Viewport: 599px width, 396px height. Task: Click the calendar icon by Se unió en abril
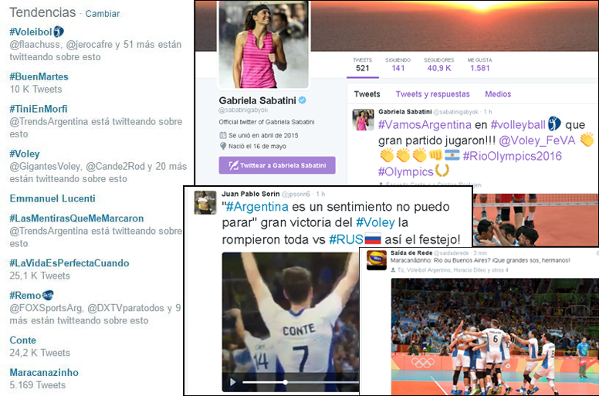point(223,135)
